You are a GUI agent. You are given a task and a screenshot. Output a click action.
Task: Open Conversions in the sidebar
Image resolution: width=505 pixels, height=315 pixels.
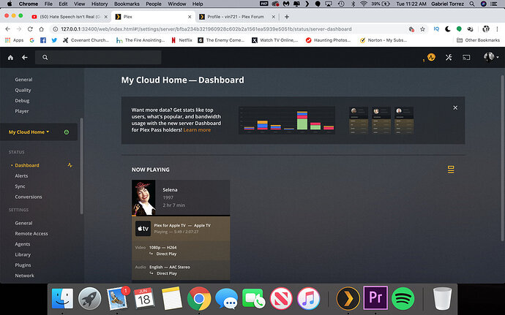pos(29,197)
